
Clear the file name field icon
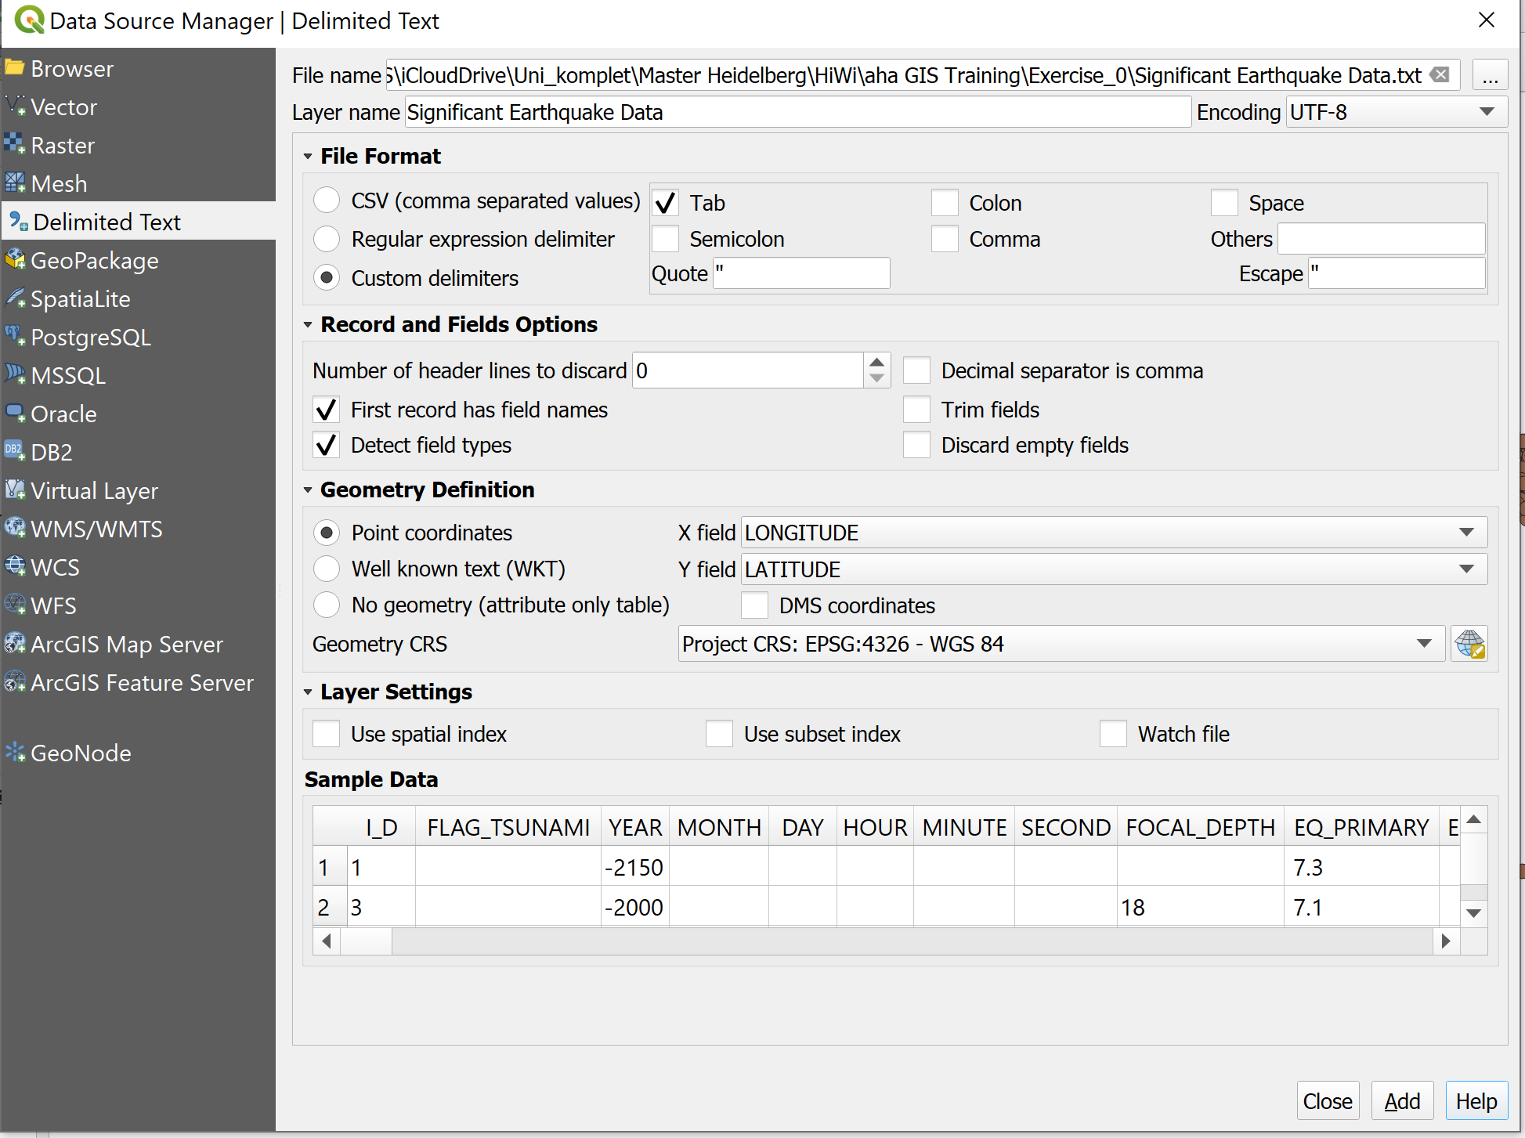click(x=1440, y=75)
